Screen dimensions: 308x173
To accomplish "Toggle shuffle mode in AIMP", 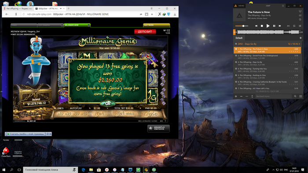I will [300, 26].
